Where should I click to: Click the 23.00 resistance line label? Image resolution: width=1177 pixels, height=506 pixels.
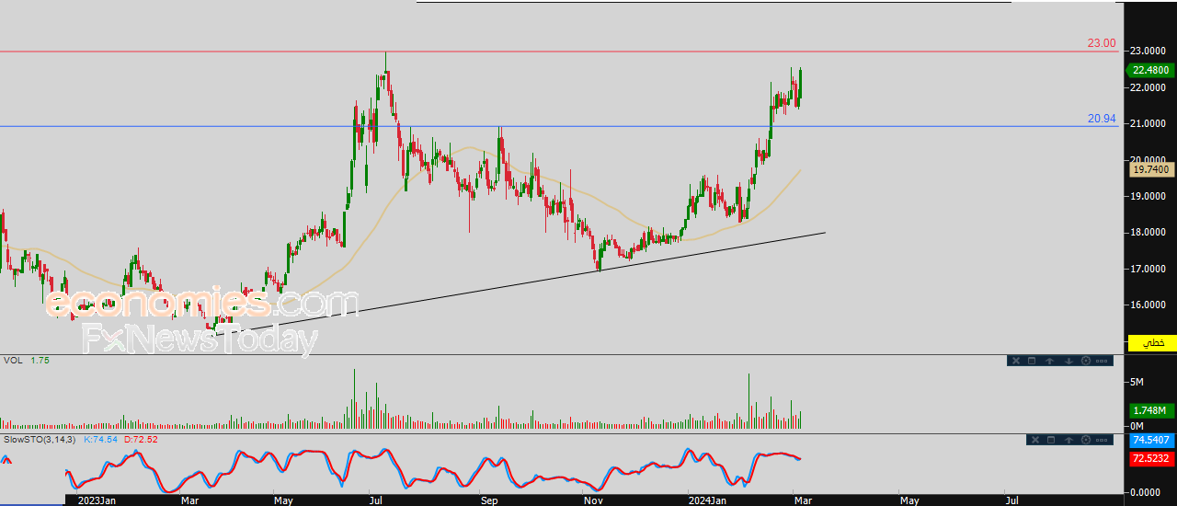click(x=1102, y=43)
